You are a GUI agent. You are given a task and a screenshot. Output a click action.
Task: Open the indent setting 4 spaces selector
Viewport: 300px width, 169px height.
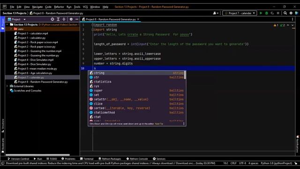253,163
